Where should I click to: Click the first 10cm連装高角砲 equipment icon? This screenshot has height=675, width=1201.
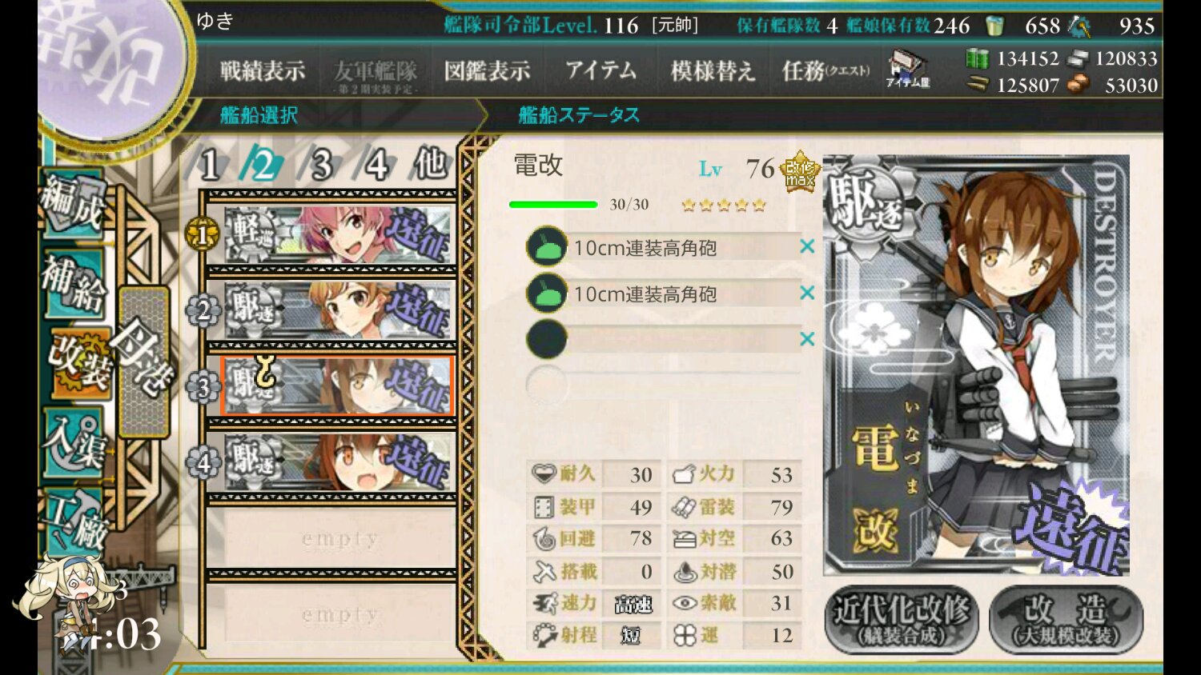pyautogui.click(x=547, y=247)
